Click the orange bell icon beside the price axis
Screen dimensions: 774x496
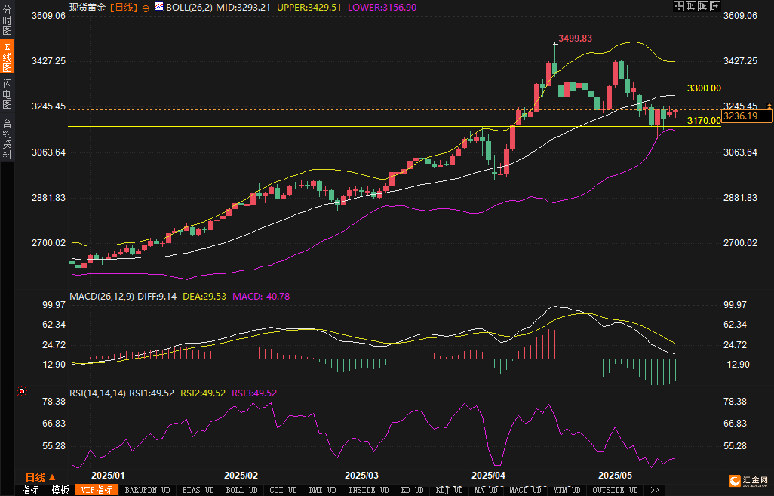click(769, 106)
